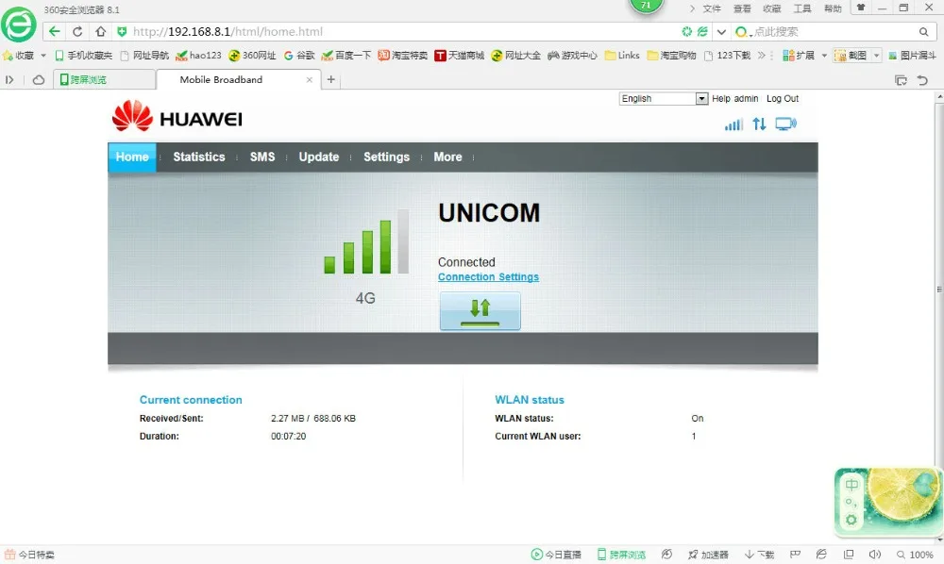Open the hao123 bookmark
944x564 pixels.
pyautogui.click(x=198, y=56)
